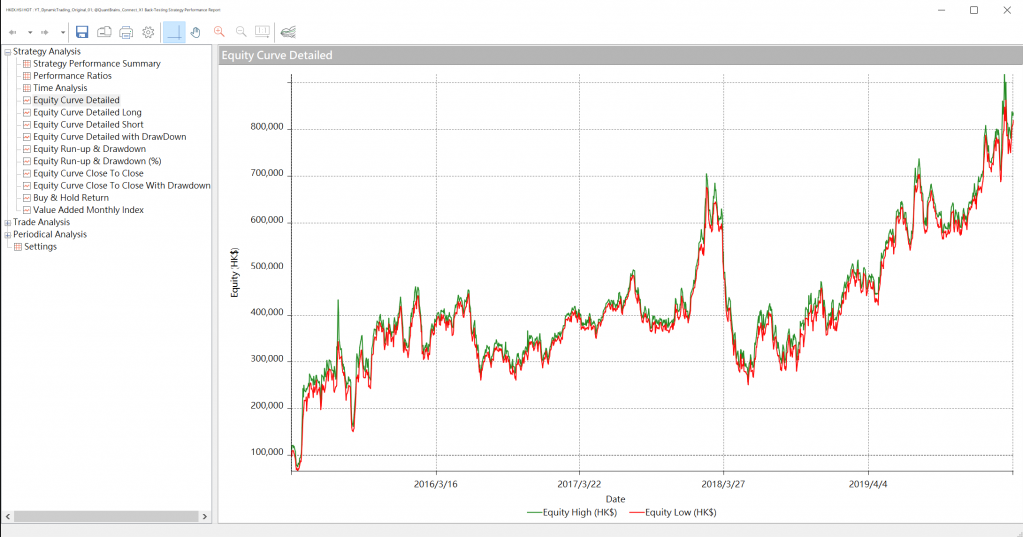Open Strategy Performance Summary report
The height and width of the screenshot is (537, 1023).
point(96,64)
